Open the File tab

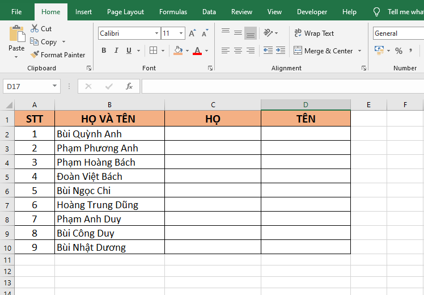(16, 12)
